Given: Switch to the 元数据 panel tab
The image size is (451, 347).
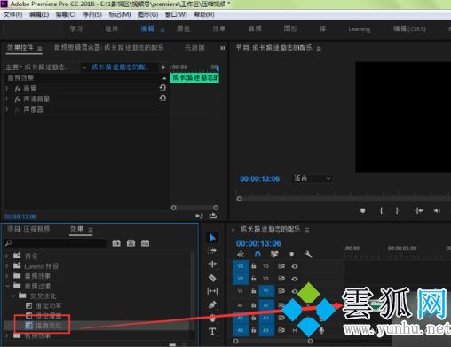Looking at the screenshot, I should (194, 48).
